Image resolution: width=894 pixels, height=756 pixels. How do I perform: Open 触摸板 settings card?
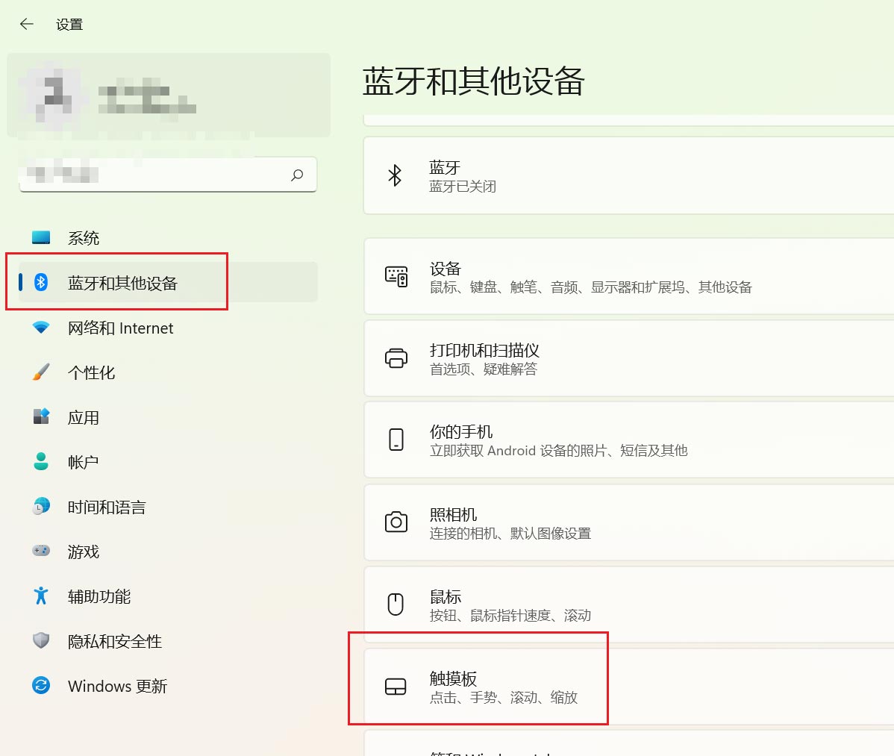point(627,687)
